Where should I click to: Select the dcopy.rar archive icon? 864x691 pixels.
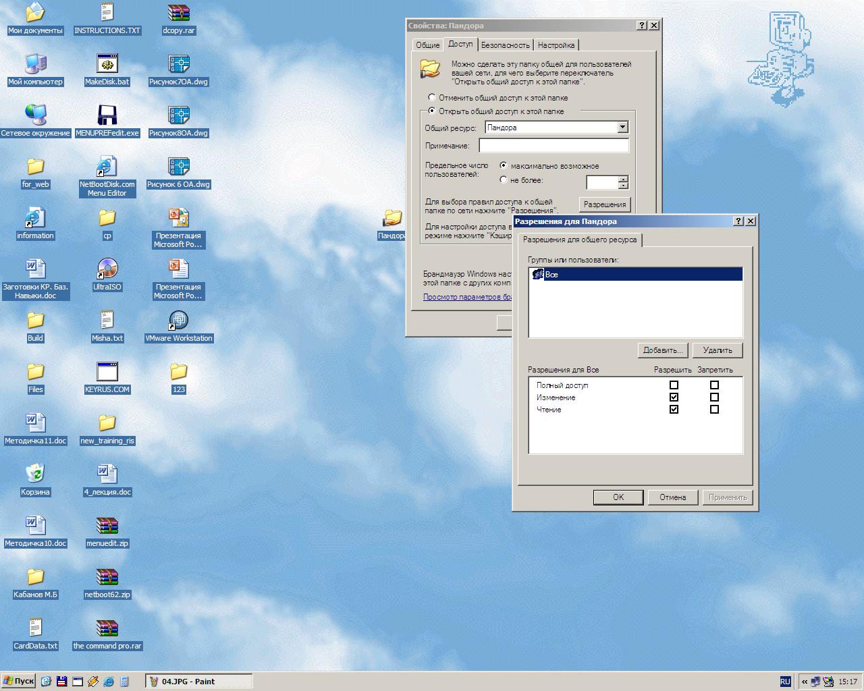(x=178, y=13)
